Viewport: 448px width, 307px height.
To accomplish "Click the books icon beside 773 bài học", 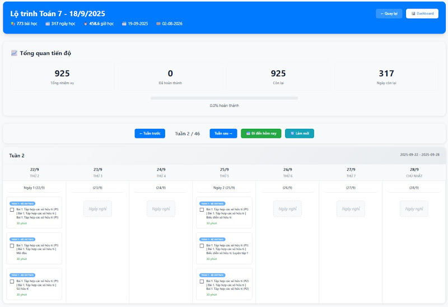I will [13, 24].
